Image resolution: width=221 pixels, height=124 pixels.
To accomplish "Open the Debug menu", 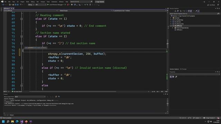I will pos(33,2).
